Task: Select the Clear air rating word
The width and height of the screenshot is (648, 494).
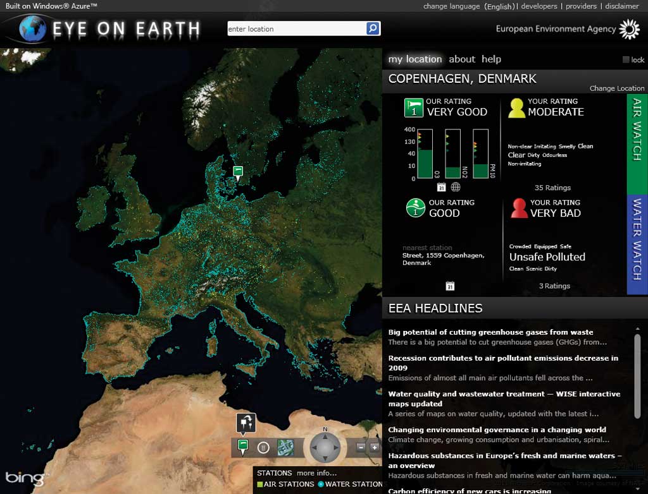Action: click(516, 155)
